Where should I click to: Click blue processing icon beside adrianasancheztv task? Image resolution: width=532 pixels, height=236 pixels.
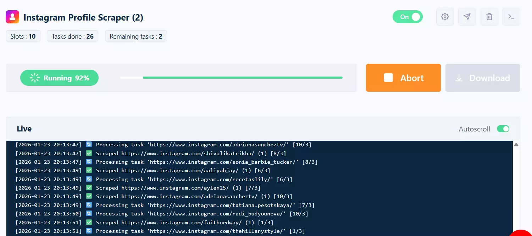pos(89,145)
